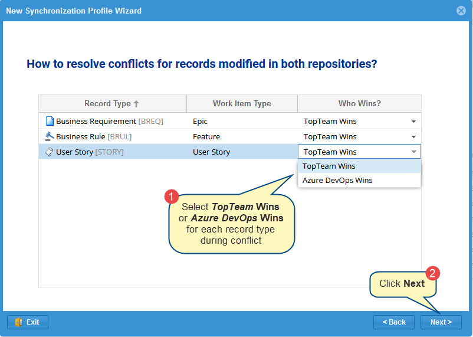Choose Azure DevOps Wins from the list

click(x=337, y=180)
